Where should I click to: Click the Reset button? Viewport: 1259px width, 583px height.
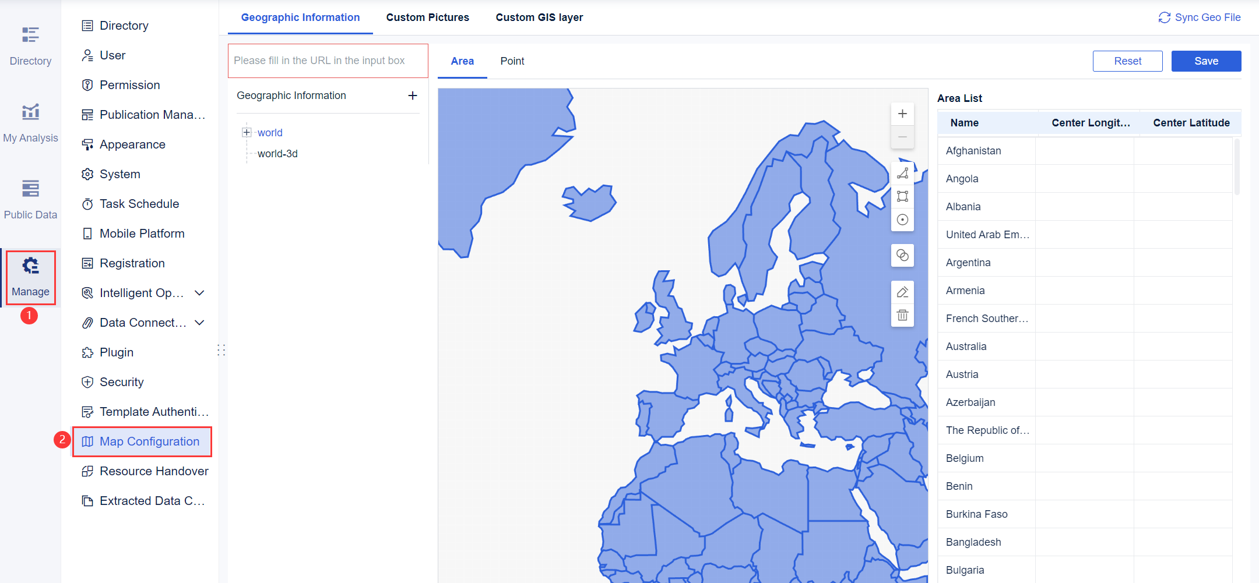1127,61
